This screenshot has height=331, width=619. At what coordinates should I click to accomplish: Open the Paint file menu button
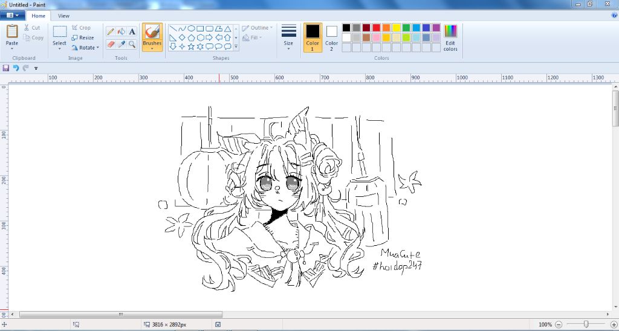pos(13,15)
